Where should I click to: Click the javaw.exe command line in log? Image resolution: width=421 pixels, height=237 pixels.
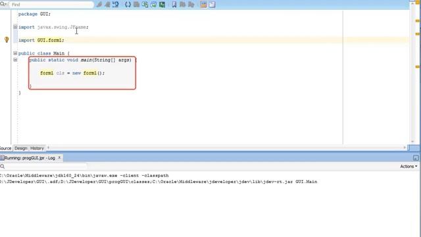[84, 176]
